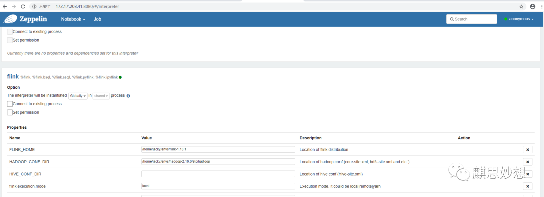Bookmark this page with the star icon

[x=521, y=6]
